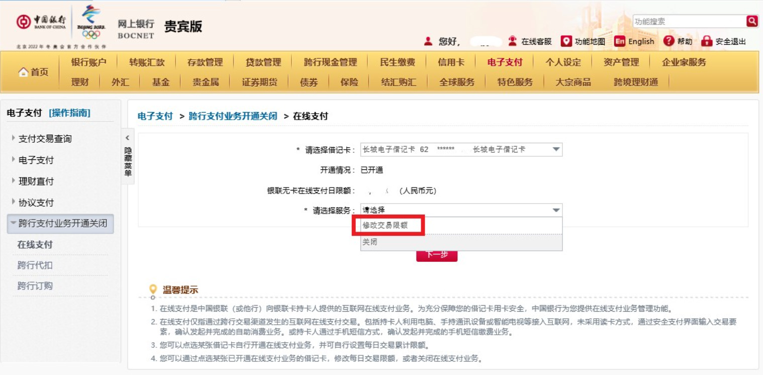
Task: Open online customer service icon
Action: click(x=512, y=41)
